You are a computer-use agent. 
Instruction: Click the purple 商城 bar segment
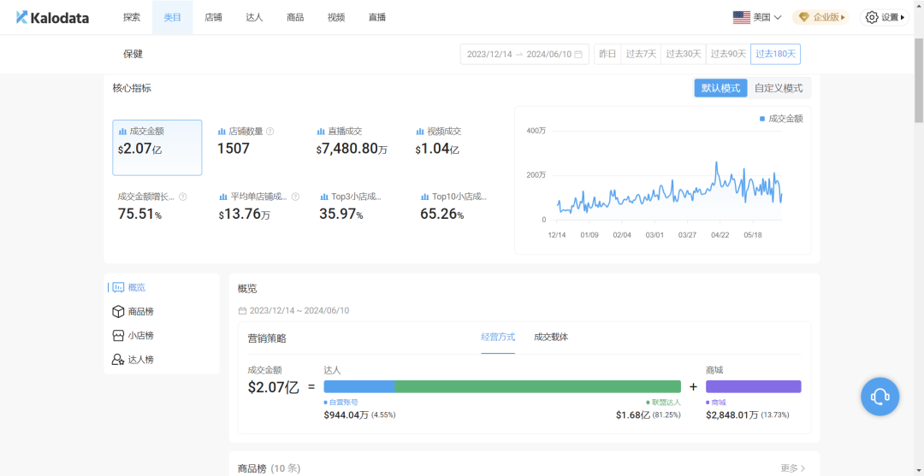tap(753, 386)
